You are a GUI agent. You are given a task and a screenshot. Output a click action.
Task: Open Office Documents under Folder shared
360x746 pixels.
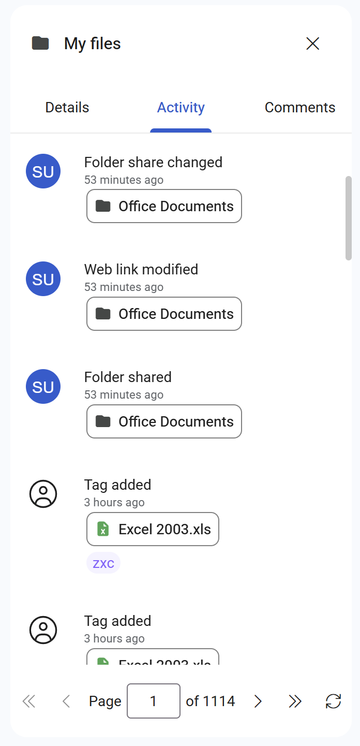coord(164,421)
